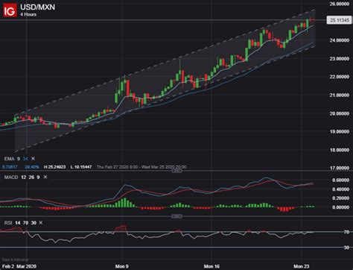Click the Mar 2020 date label
Screen dimensions: 353x270
(x=27, y=266)
